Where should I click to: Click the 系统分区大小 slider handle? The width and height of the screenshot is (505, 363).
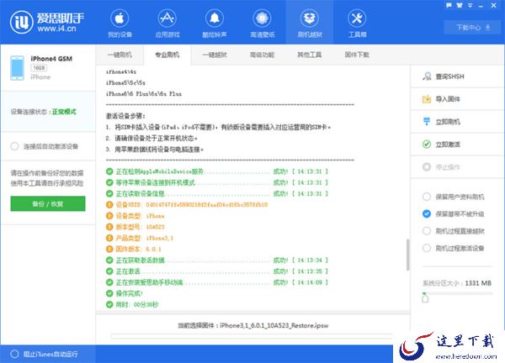tap(425, 298)
